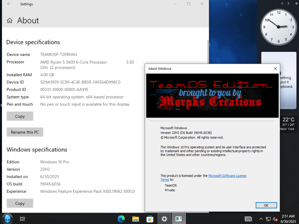
Task: Open News and interests taskbar icon
Action: click(248, 219)
